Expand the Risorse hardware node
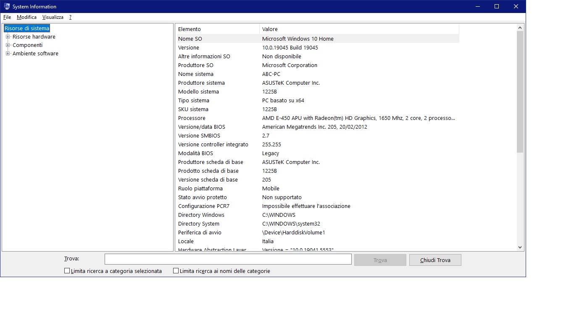 click(x=8, y=37)
